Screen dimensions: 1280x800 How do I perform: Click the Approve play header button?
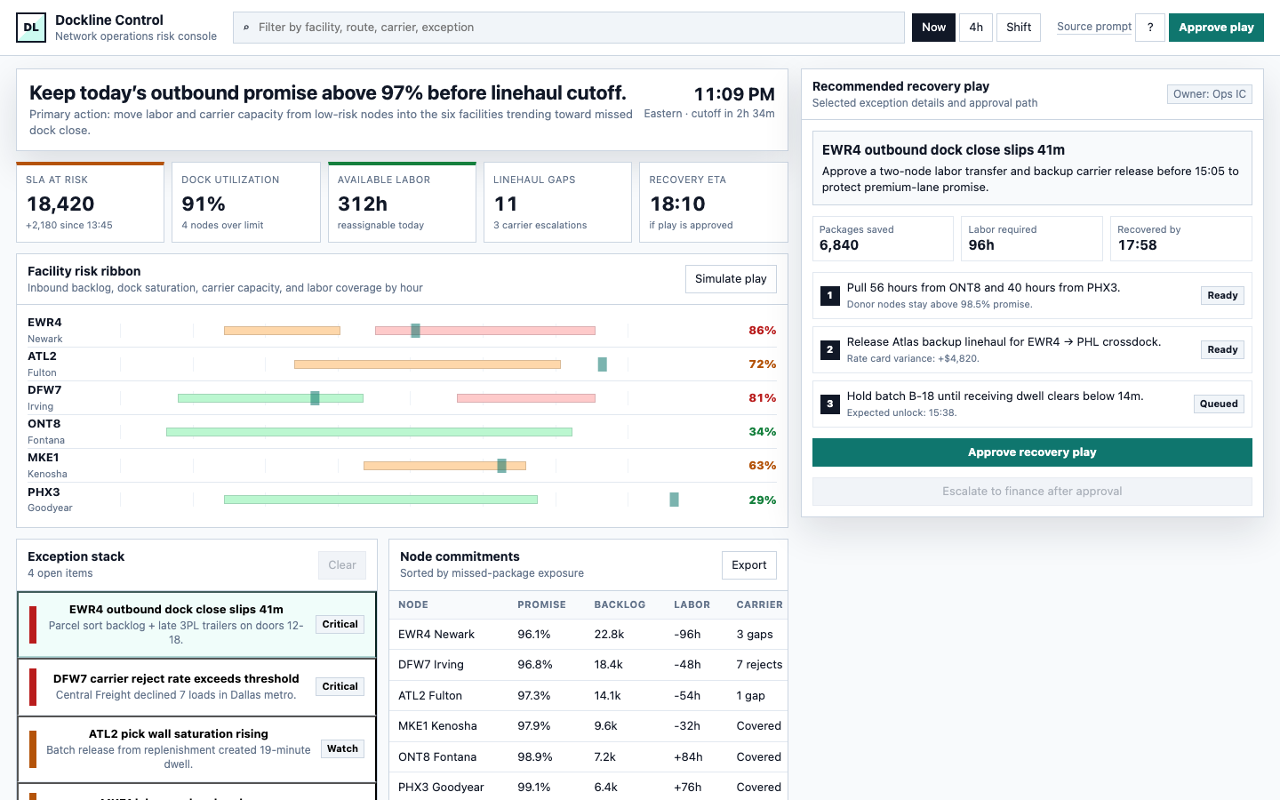[1216, 28]
